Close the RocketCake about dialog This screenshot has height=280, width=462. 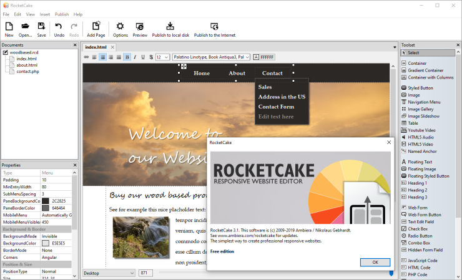[x=389, y=143]
